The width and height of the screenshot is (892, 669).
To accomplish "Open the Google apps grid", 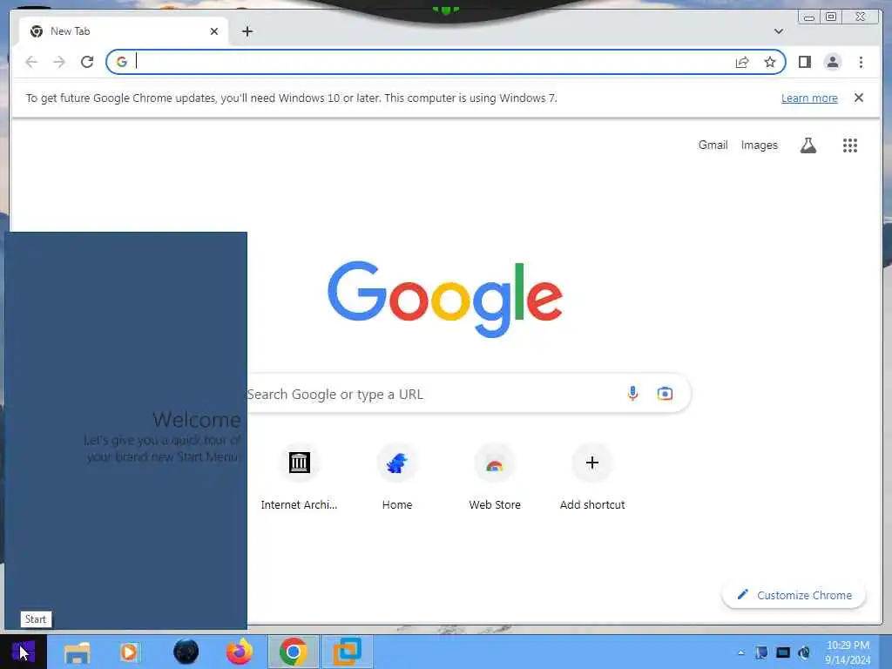I will tap(850, 145).
